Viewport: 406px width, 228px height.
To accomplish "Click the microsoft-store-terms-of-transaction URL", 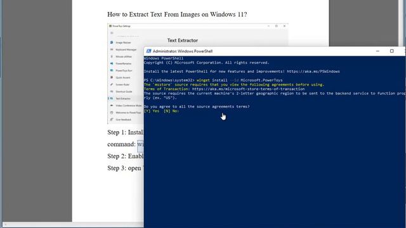I will (x=248, y=89).
